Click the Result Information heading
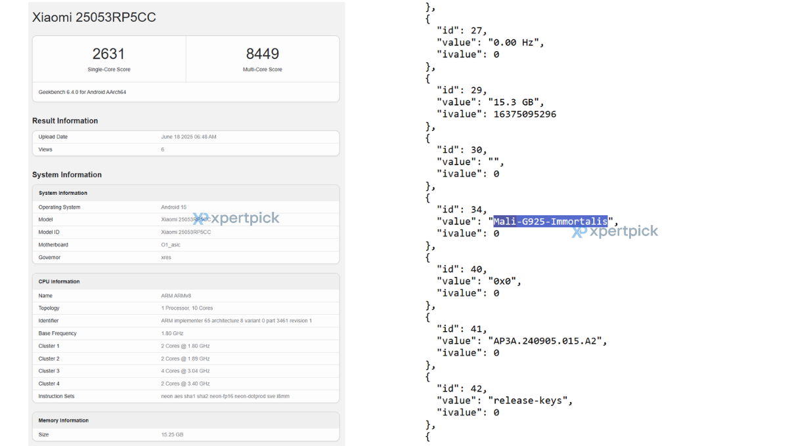This screenshot has width=788, height=446. [x=65, y=121]
